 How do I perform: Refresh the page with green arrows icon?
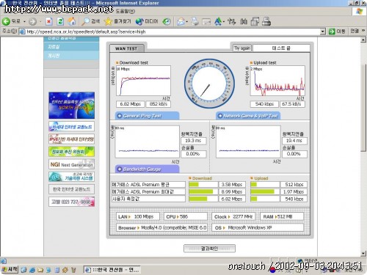pos(60,22)
